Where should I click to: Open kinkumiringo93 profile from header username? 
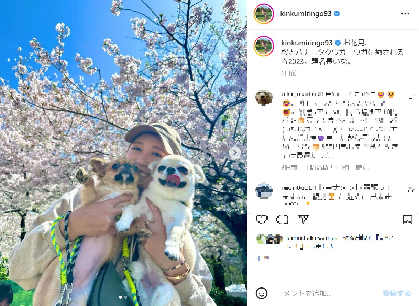pyautogui.click(x=306, y=14)
